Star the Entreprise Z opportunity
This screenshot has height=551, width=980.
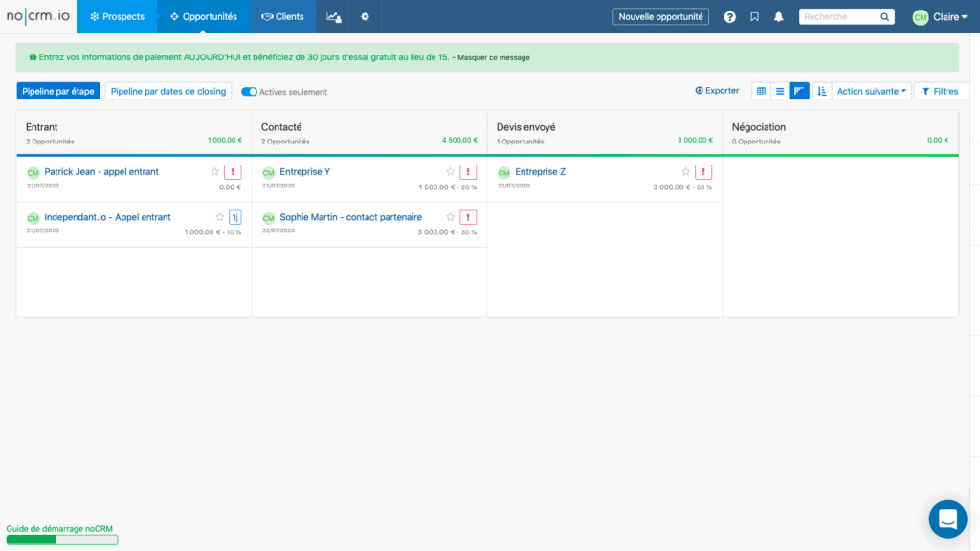(x=684, y=172)
